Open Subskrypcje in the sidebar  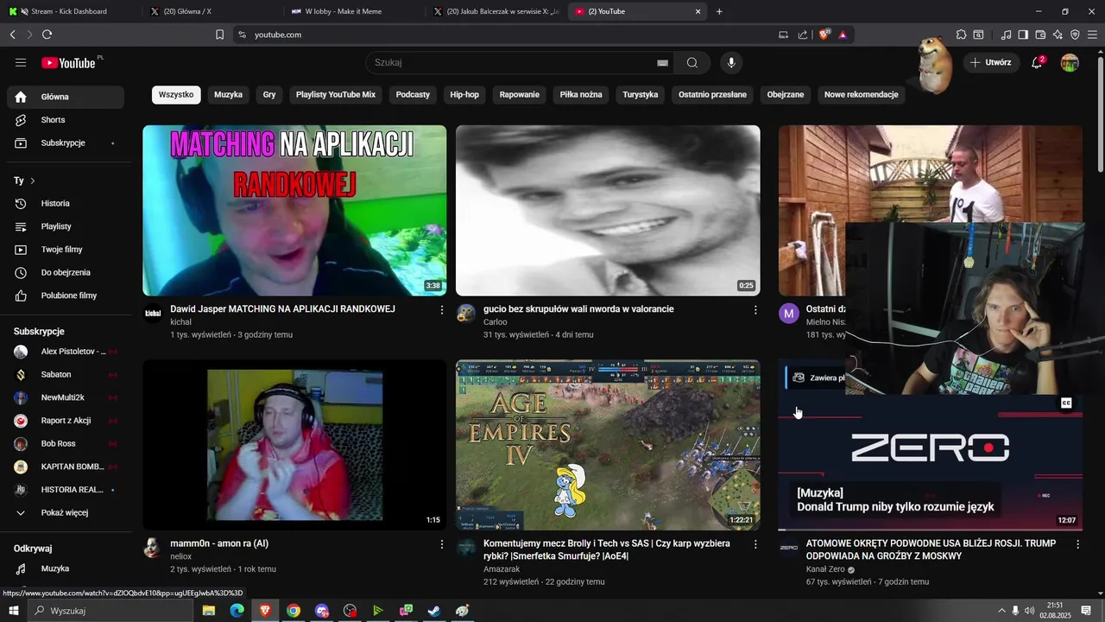66,143
